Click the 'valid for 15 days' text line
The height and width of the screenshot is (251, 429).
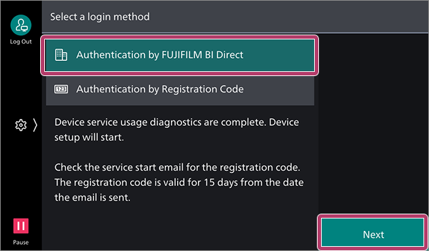[179, 182]
